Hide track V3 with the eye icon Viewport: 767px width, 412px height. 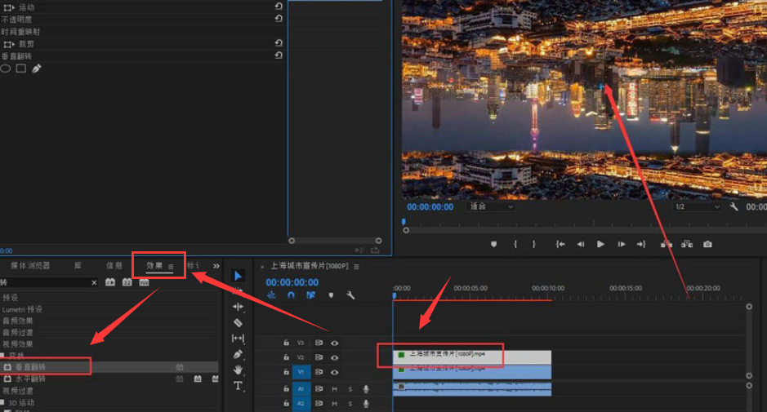[x=335, y=343]
